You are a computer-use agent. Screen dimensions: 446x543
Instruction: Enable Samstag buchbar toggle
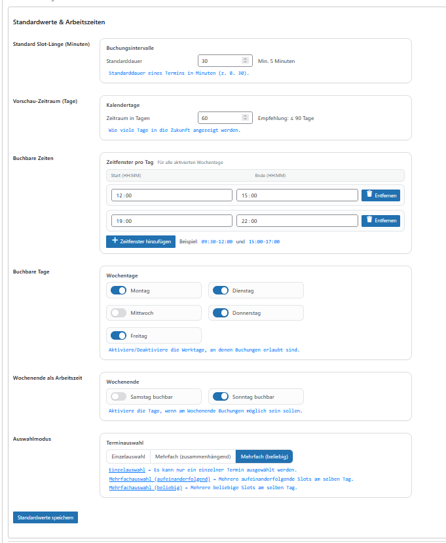[x=119, y=397]
